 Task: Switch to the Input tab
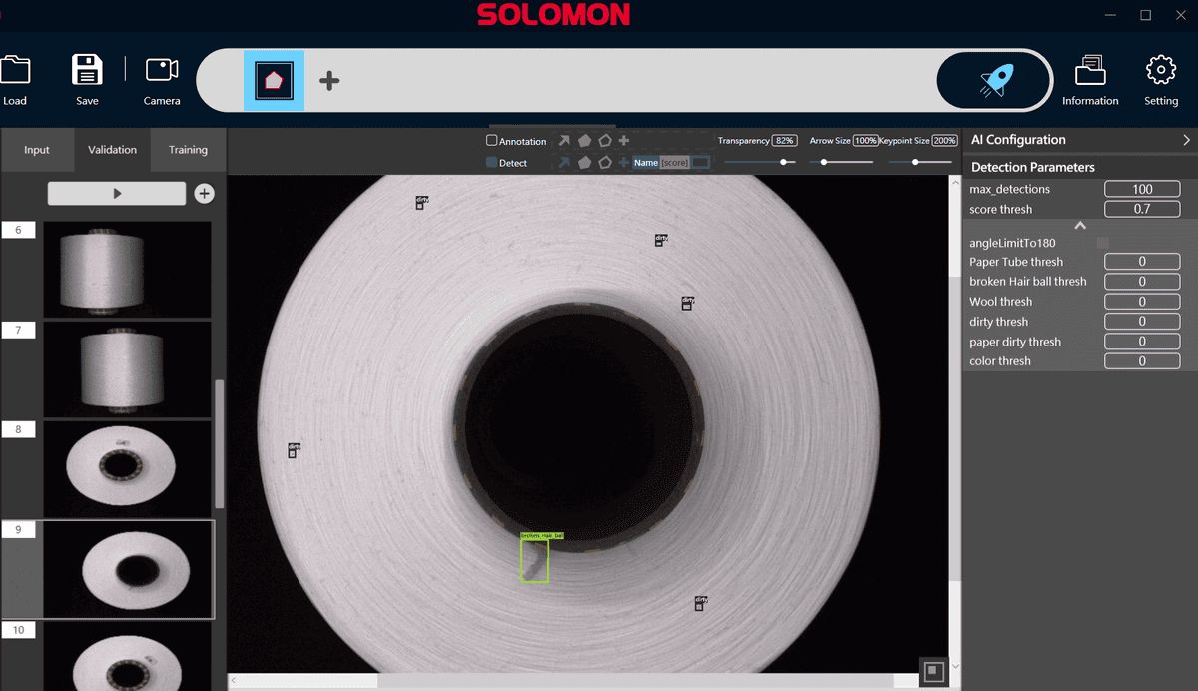[37, 150]
